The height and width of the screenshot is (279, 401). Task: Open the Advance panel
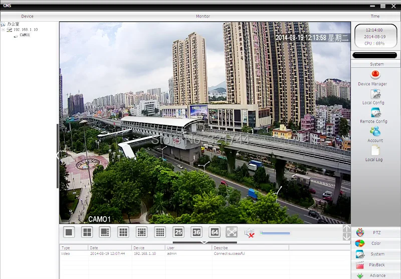click(x=376, y=275)
